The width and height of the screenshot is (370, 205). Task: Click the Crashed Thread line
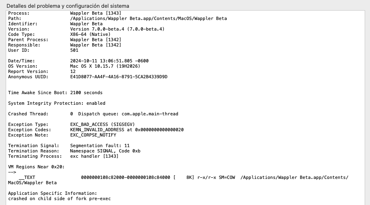[93, 114]
